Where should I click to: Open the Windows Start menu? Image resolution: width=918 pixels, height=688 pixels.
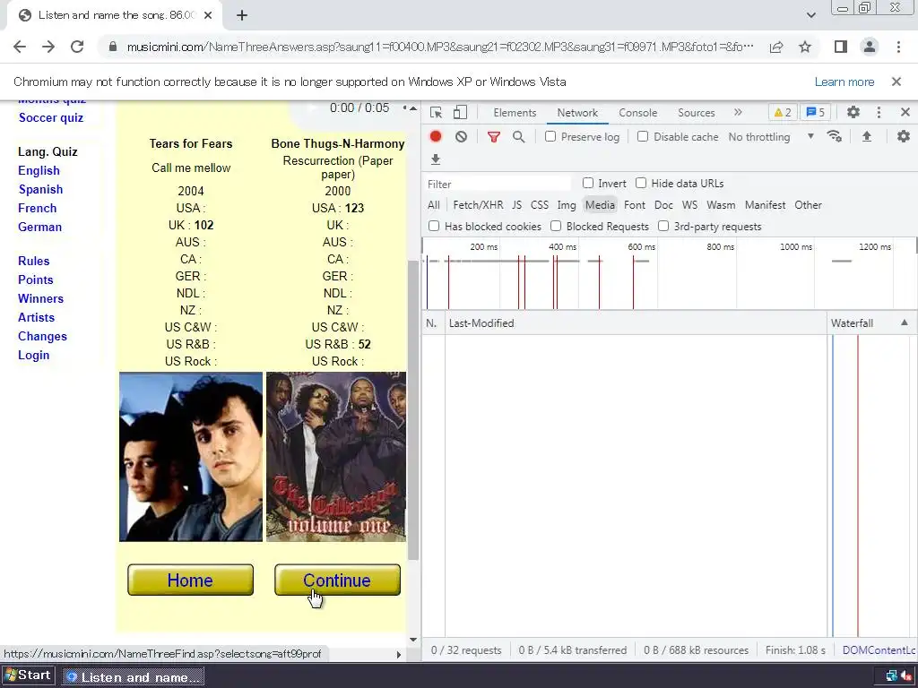coord(28,675)
